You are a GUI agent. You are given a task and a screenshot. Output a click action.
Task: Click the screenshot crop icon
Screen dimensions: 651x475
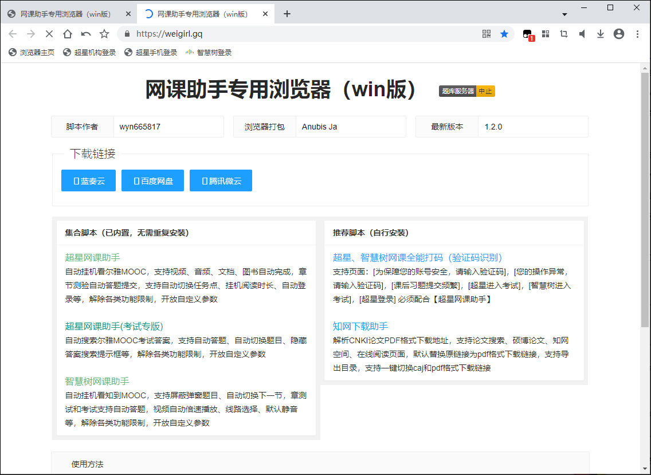pos(564,34)
